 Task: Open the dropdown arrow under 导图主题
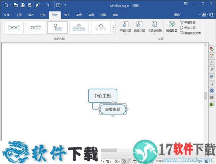coord(126,34)
